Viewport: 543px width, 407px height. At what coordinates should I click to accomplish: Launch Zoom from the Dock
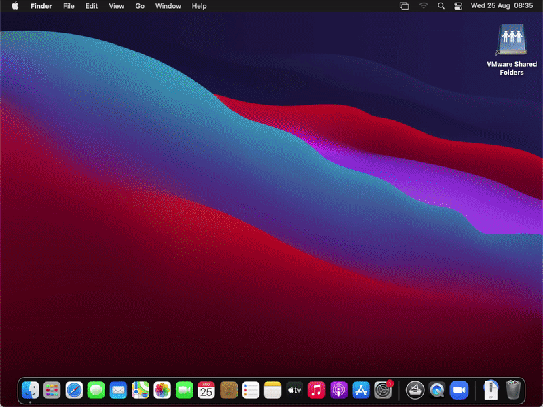460,390
